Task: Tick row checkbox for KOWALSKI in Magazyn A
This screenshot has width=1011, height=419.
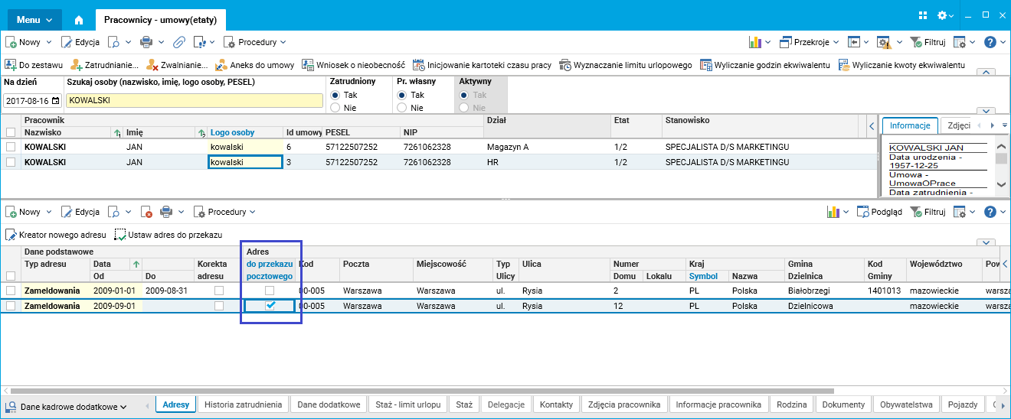Action: point(11,147)
